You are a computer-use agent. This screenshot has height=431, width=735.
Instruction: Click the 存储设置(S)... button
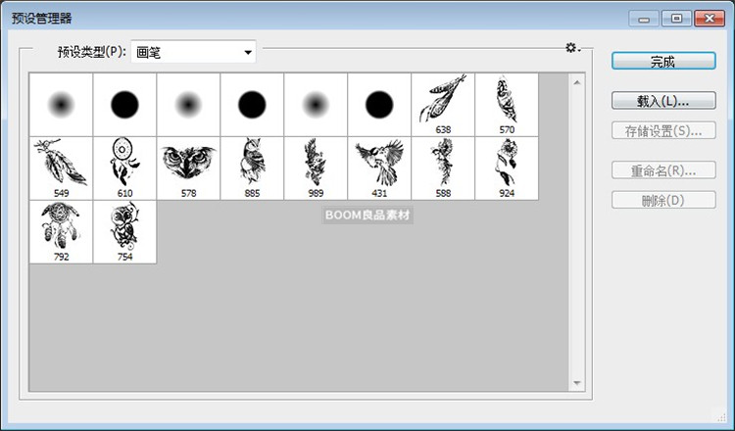tap(662, 130)
